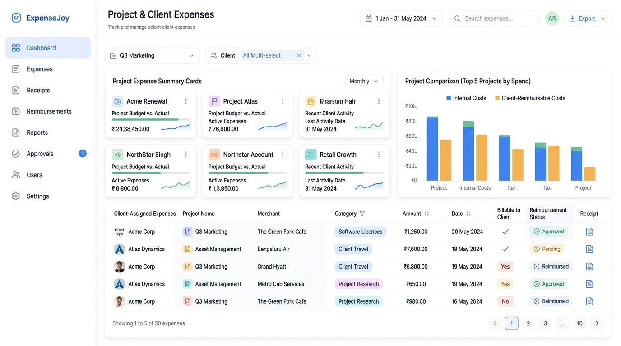Click Reimbursed status for ₹980.00 expense

tap(551, 301)
